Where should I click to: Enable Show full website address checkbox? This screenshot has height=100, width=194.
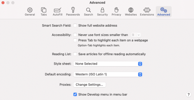tap(75, 25)
